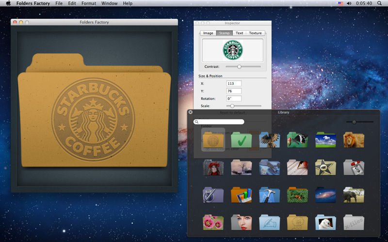This screenshot has height=242, width=388.
Task: Switch to the Text tab in Inspector
Action: [x=239, y=33]
